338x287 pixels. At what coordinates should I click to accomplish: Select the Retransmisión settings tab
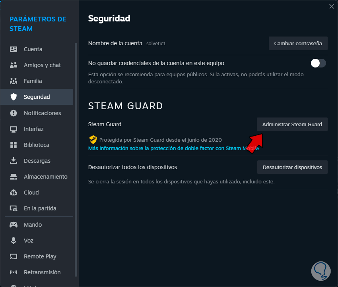tap(42, 272)
